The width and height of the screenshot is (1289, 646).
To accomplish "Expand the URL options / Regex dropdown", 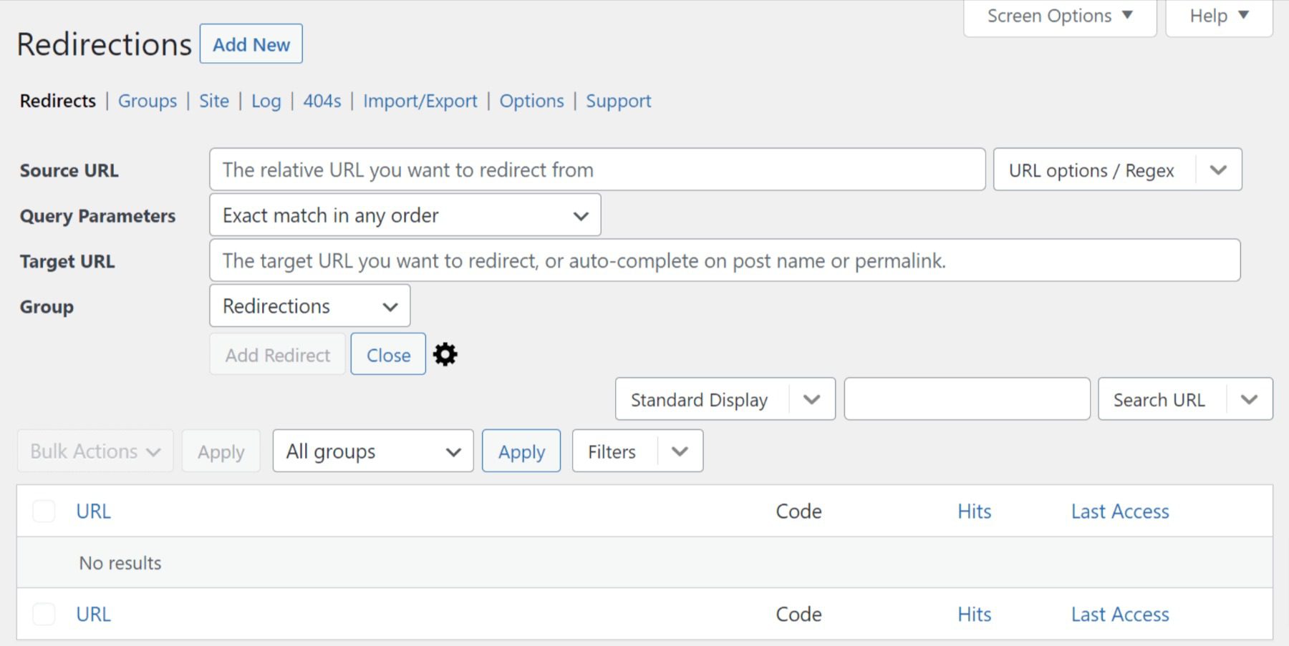I will (x=1116, y=170).
